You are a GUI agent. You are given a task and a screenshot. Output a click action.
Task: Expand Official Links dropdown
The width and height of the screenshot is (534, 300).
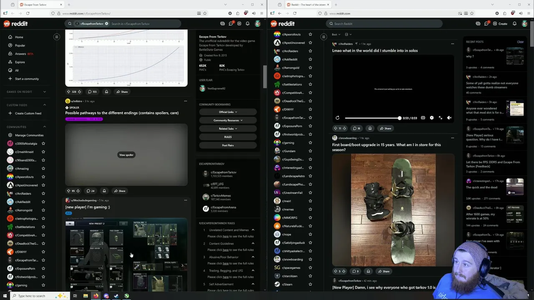(x=228, y=112)
